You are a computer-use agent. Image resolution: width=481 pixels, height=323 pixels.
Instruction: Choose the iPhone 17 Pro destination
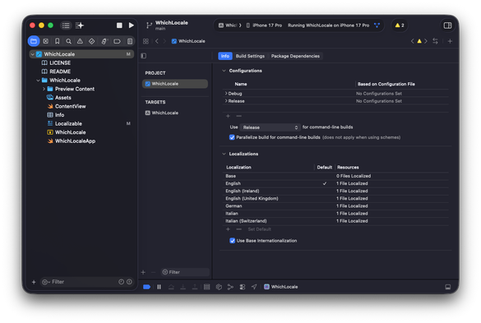[264, 25]
